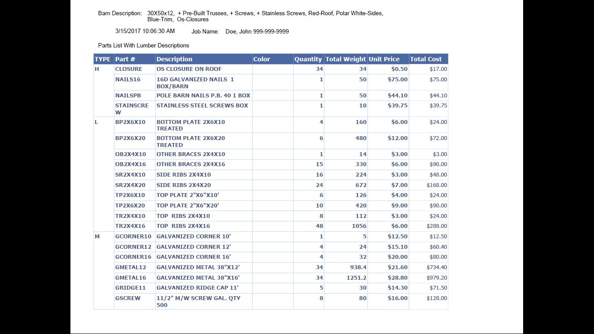This screenshot has height=334, width=594.
Task: Click BOTTOM PLATE 2X6X20 TREATED description
Action: (191, 141)
